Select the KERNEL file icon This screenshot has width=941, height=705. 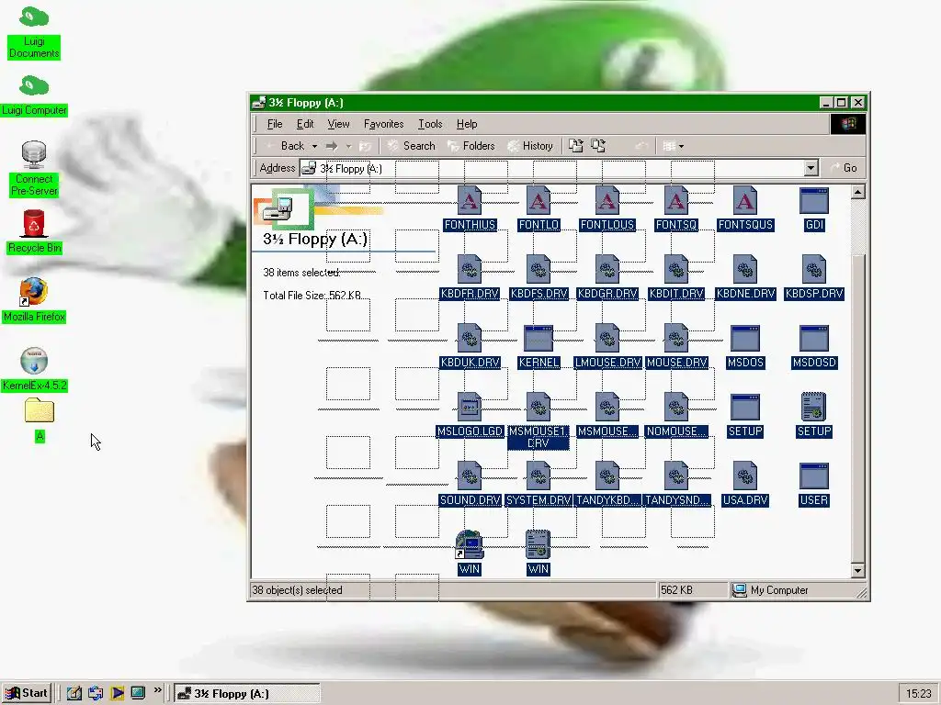(x=539, y=346)
